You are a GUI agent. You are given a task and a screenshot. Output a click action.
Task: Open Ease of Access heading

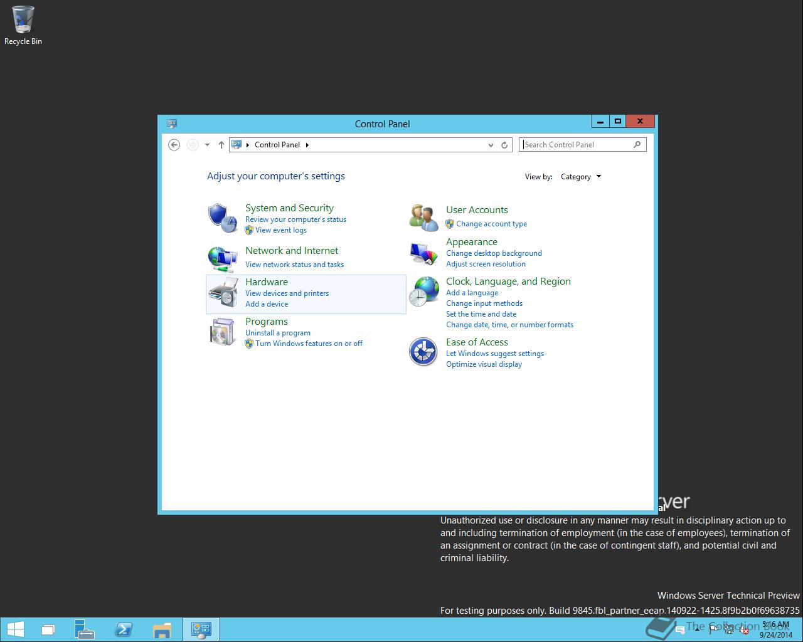pos(477,342)
